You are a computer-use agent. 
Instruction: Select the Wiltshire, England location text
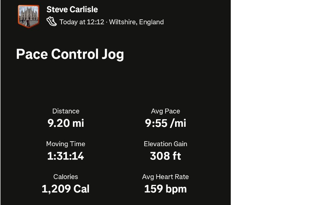pos(136,22)
